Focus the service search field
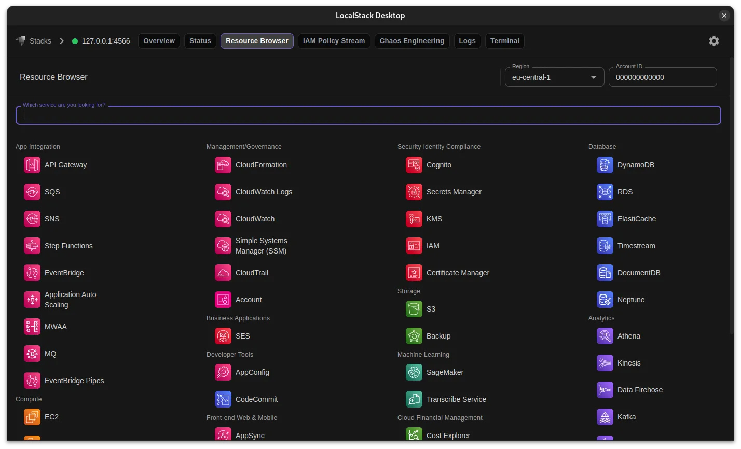The width and height of the screenshot is (741, 449). (368, 115)
